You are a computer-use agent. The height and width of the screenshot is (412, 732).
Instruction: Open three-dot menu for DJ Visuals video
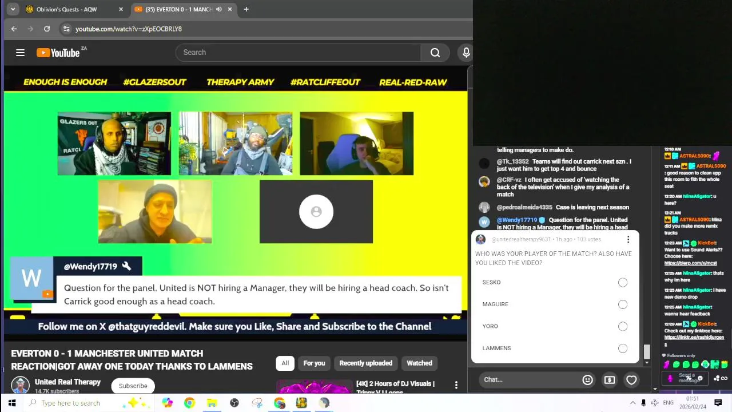tap(456, 385)
